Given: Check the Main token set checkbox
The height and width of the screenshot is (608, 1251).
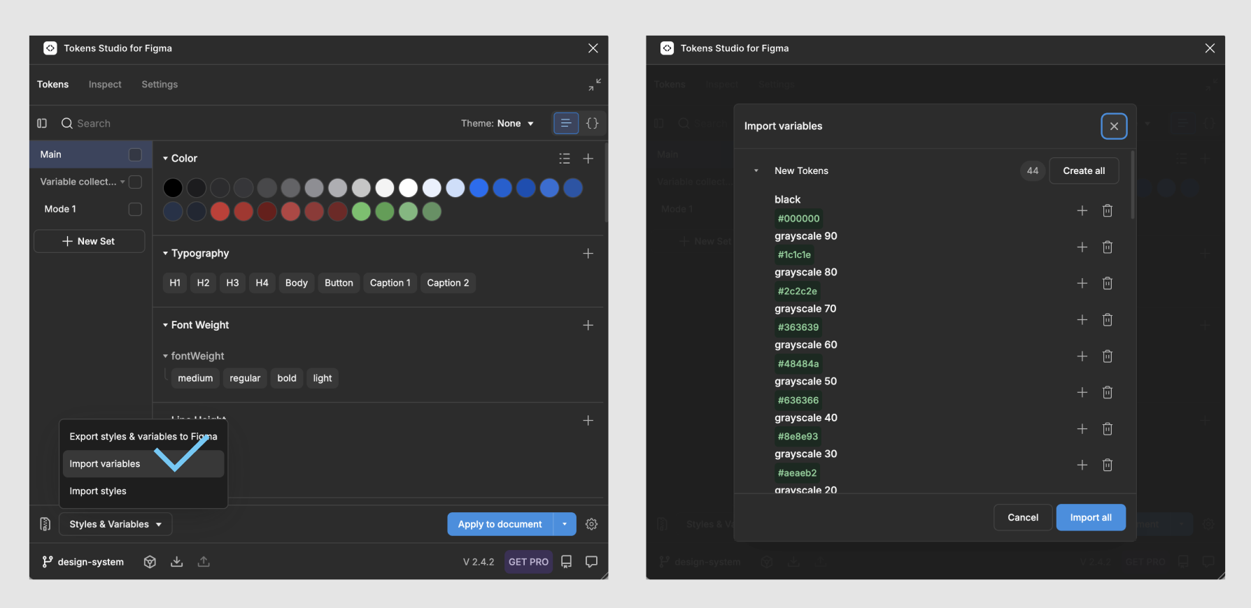Looking at the screenshot, I should [136, 154].
